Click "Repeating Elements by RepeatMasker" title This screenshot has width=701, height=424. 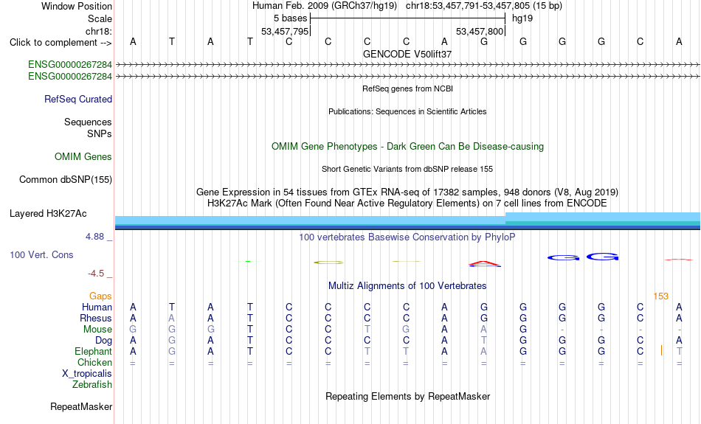click(x=407, y=396)
